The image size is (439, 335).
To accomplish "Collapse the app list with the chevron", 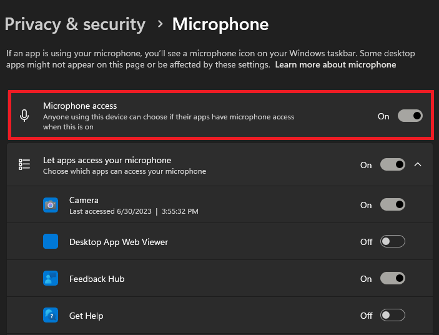I will coord(418,164).
